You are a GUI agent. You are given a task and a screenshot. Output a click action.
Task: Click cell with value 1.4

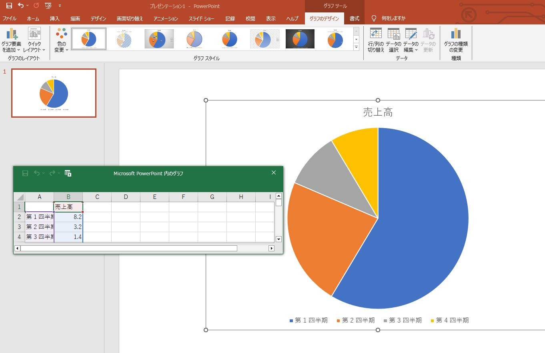coord(68,237)
